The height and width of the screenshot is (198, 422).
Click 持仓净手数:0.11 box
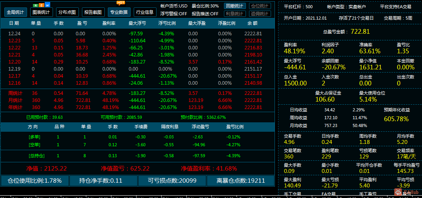tap(104, 181)
